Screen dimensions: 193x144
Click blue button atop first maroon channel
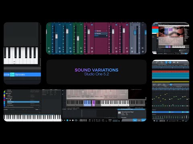click(x=92, y=25)
